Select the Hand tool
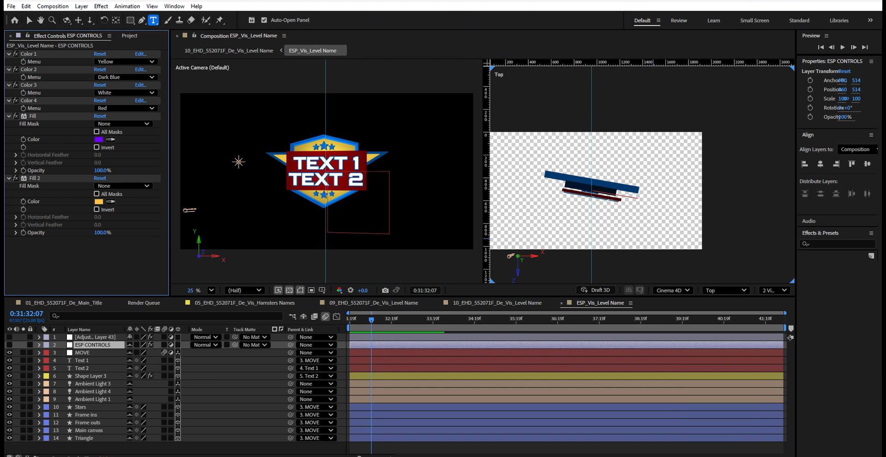Screen dimensions: 886x457 coord(41,20)
